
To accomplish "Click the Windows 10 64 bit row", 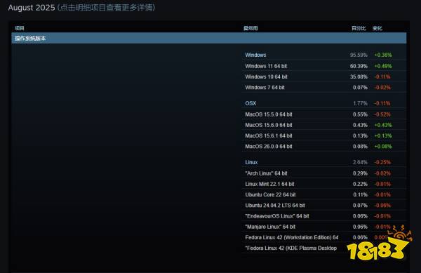I will (324, 76).
